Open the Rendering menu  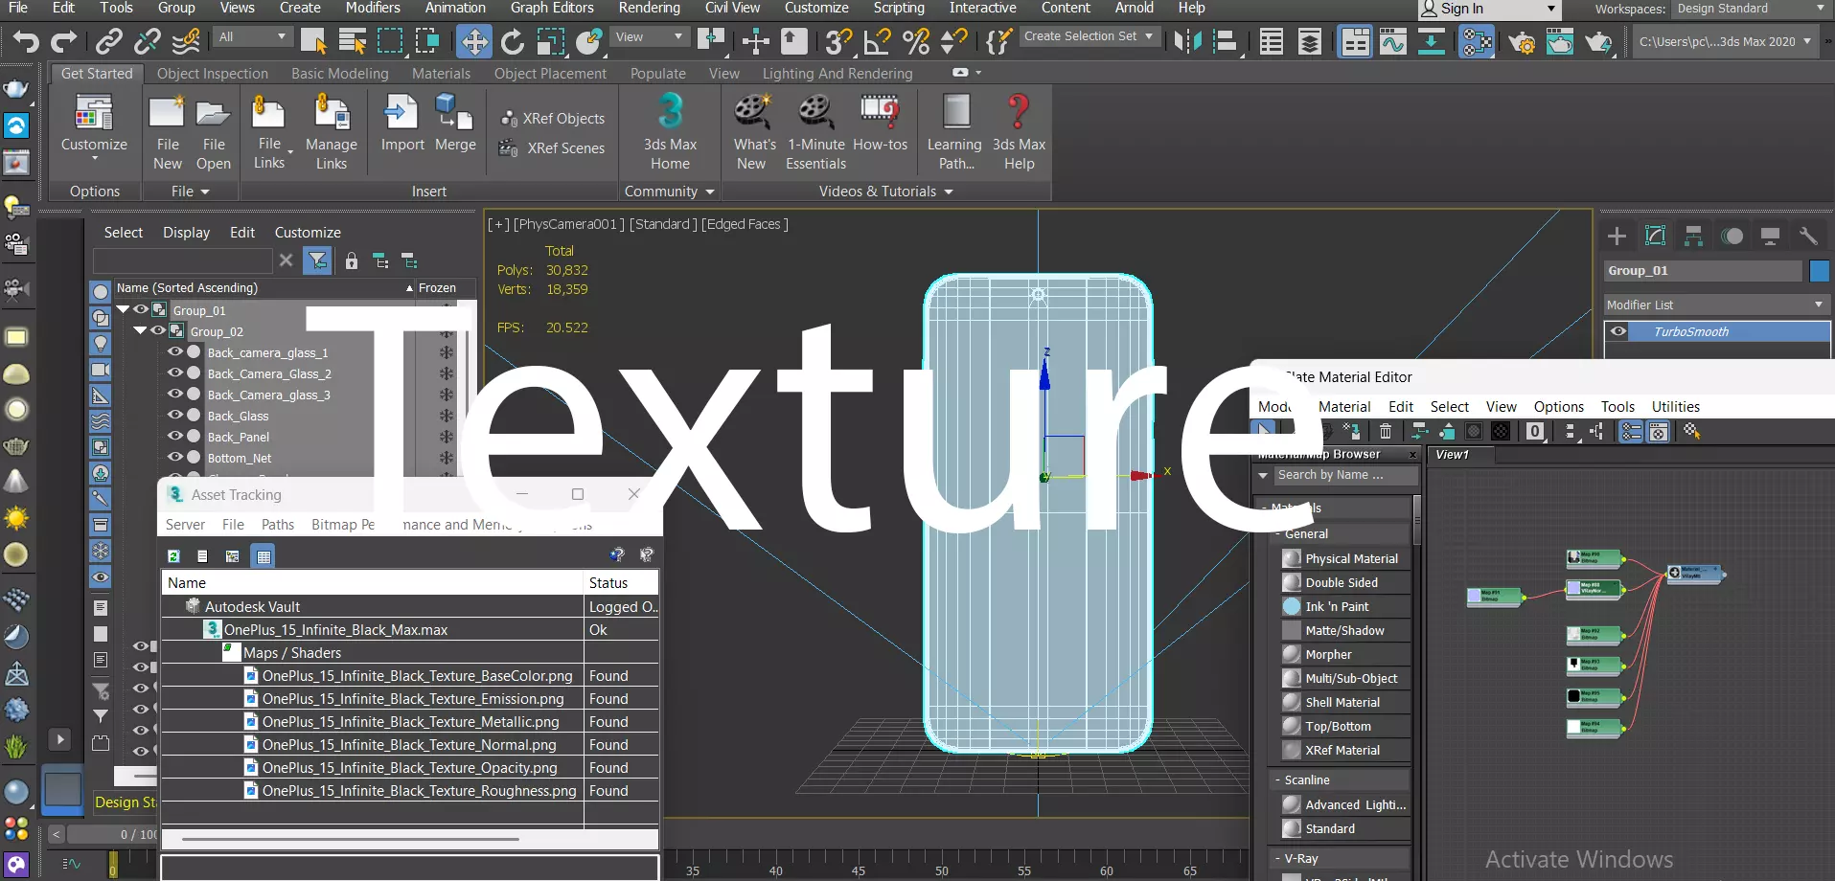[649, 8]
